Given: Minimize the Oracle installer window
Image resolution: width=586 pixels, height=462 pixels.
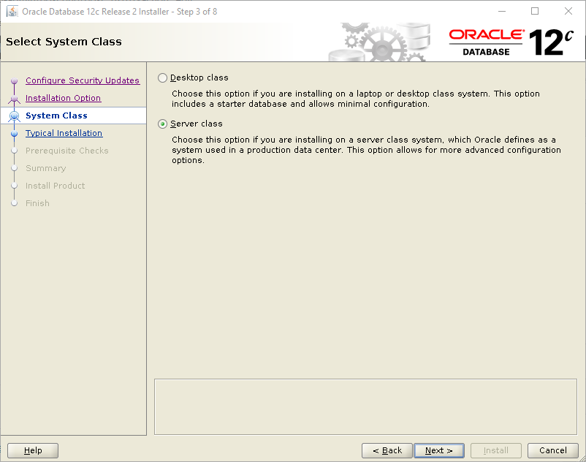Looking at the screenshot, I should [x=502, y=11].
